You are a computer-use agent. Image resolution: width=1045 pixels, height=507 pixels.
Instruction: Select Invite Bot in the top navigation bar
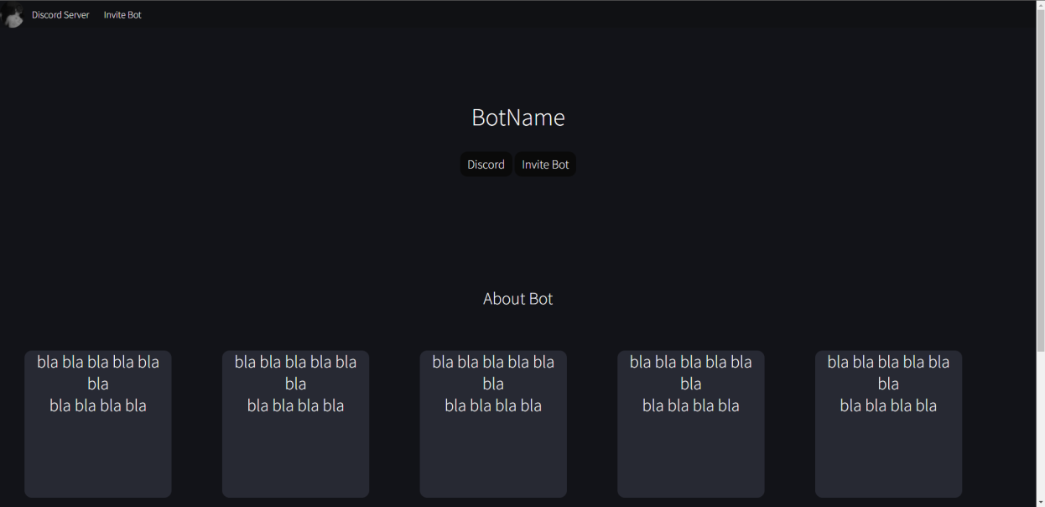tap(122, 14)
